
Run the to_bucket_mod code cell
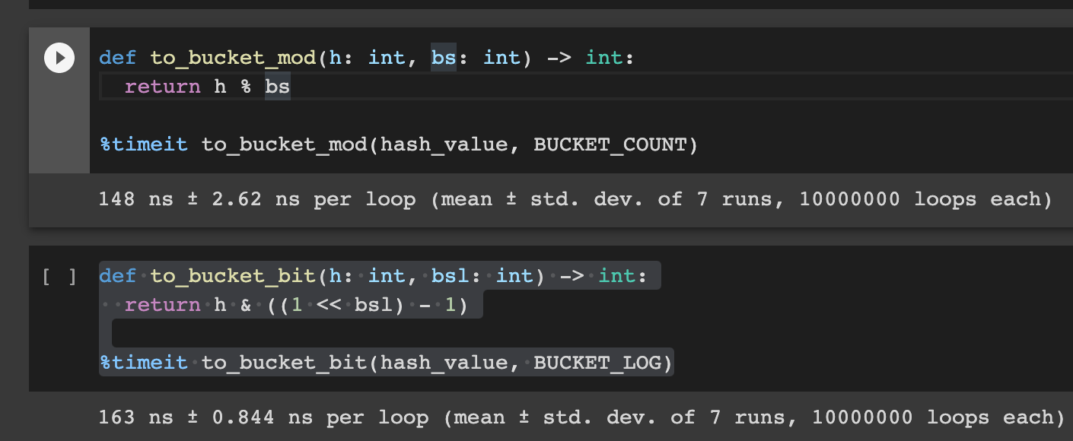click(59, 59)
